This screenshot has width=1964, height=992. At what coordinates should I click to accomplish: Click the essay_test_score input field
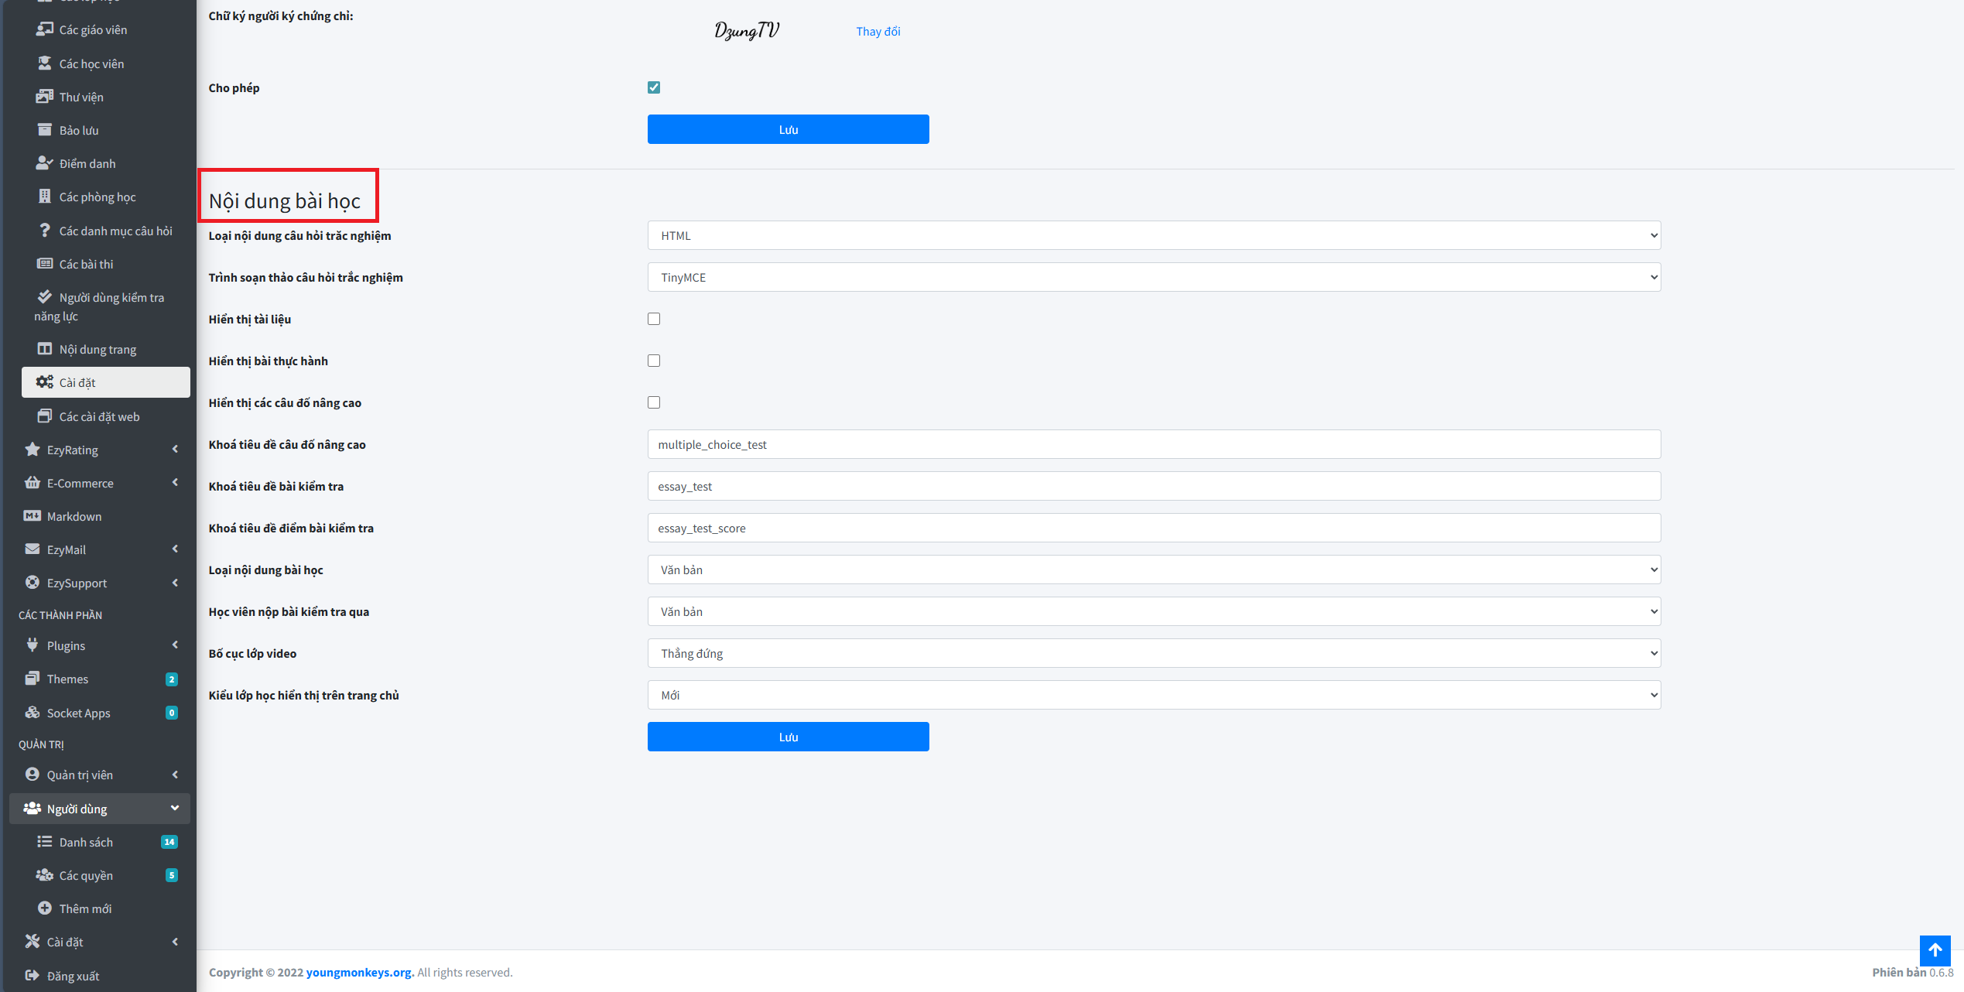pos(1154,528)
